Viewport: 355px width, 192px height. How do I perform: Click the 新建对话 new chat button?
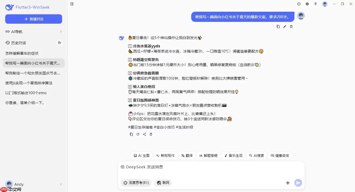pyautogui.click(x=34, y=19)
